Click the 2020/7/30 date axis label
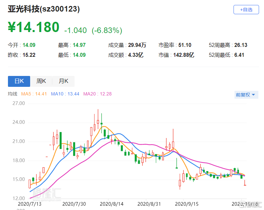 pos(74,204)
